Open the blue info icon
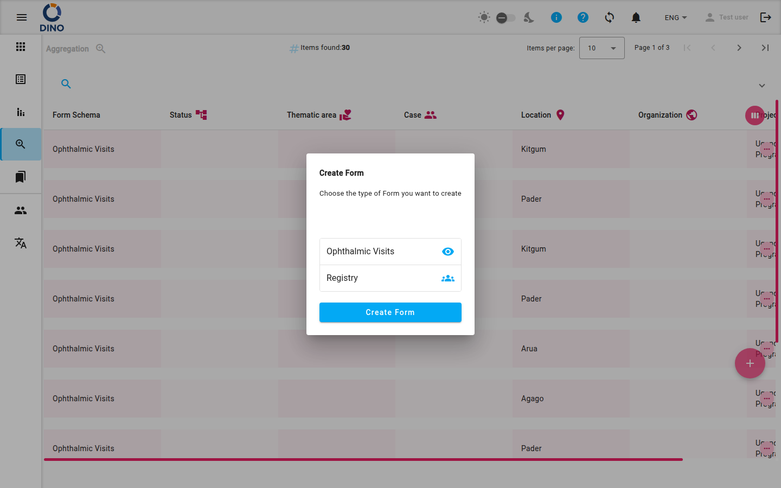This screenshot has width=781, height=488. [556, 17]
